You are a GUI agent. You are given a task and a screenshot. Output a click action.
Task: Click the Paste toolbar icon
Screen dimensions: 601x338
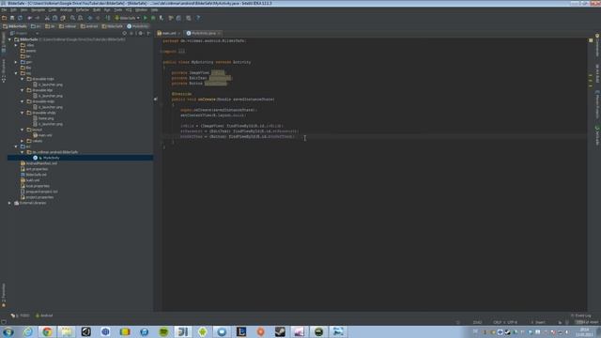(x=63, y=18)
